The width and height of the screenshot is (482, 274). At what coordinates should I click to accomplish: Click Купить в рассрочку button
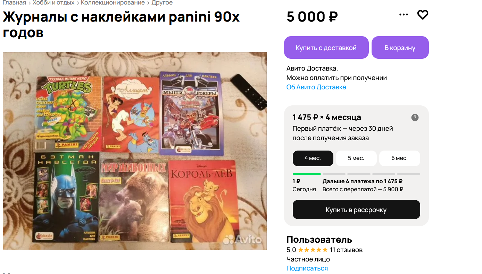(356, 210)
